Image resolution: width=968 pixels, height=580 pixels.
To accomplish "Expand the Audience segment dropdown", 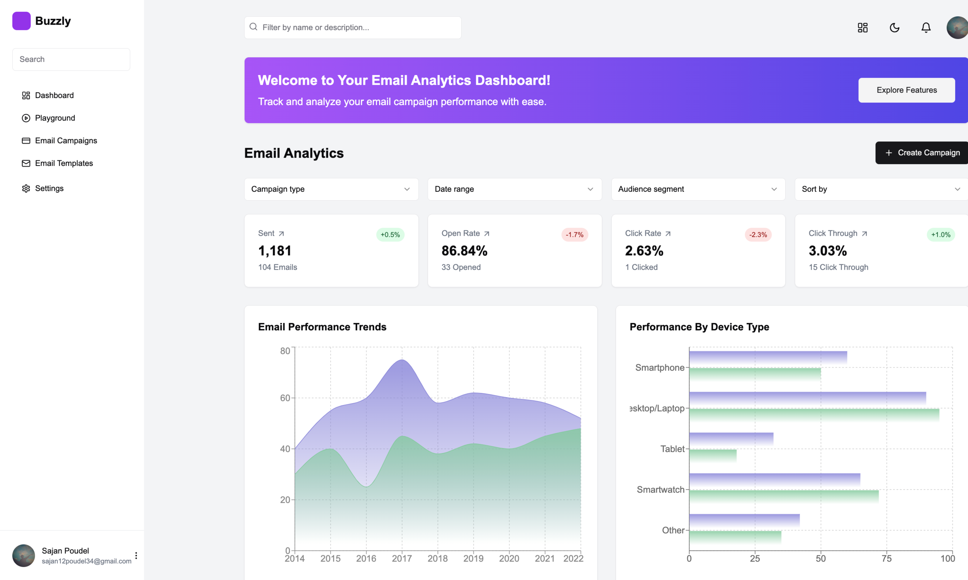I will [x=697, y=189].
